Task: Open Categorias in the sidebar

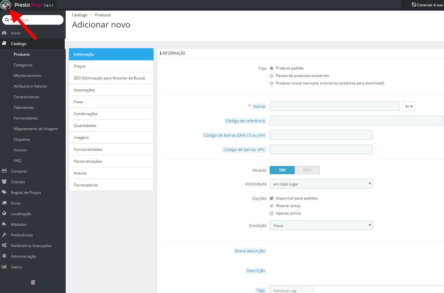Action: (23, 65)
